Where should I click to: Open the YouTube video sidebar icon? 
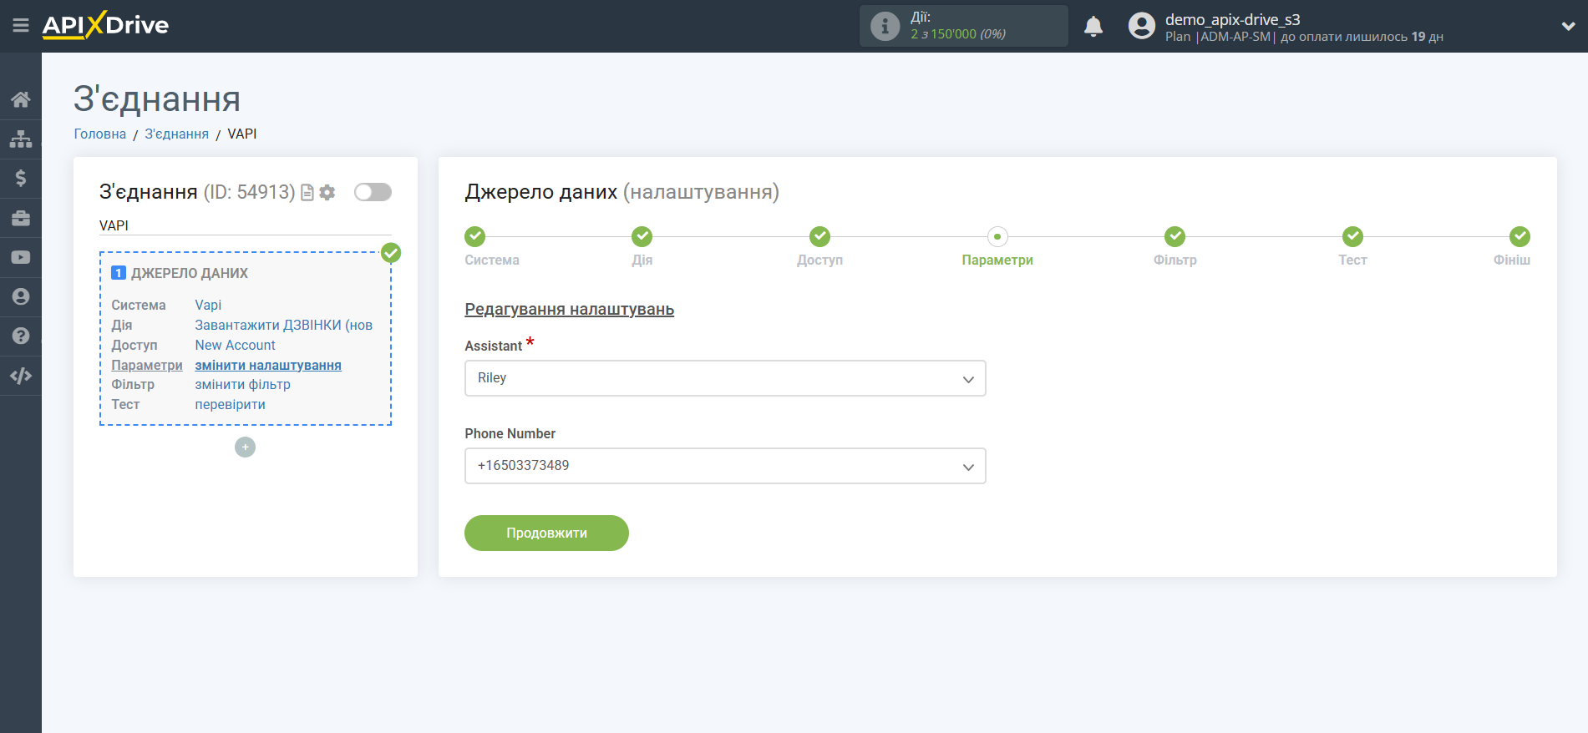tap(21, 257)
